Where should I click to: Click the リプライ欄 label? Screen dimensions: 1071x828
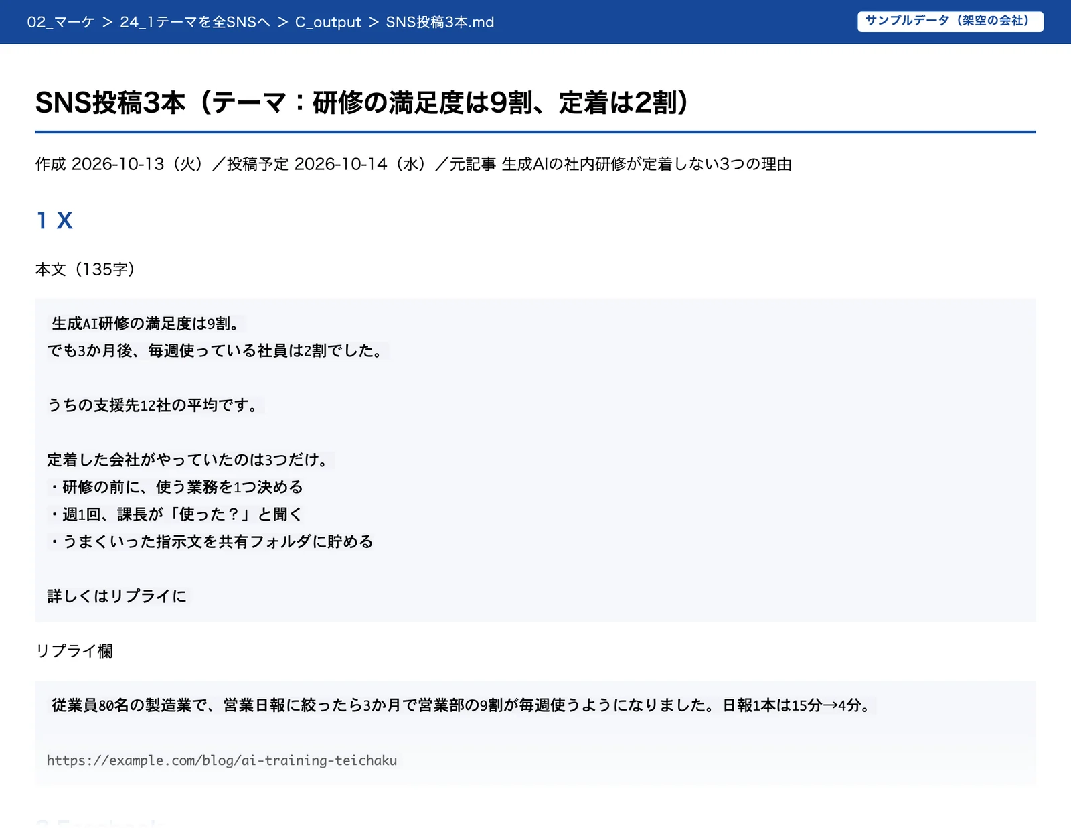coord(74,651)
